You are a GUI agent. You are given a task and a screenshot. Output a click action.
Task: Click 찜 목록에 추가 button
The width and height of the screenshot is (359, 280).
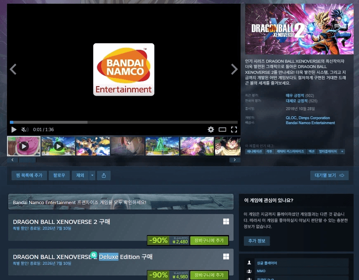pyautogui.click(x=29, y=175)
